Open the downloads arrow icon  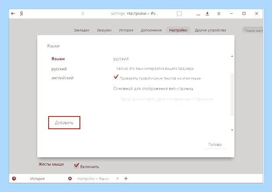(x=208, y=14)
